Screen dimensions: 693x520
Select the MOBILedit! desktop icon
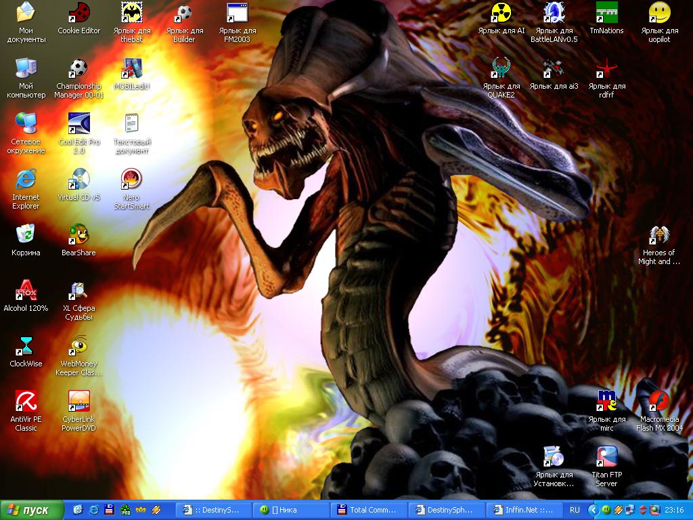(x=132, y=74)
